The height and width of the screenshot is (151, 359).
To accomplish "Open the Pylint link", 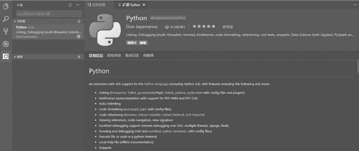I will 132,93.
